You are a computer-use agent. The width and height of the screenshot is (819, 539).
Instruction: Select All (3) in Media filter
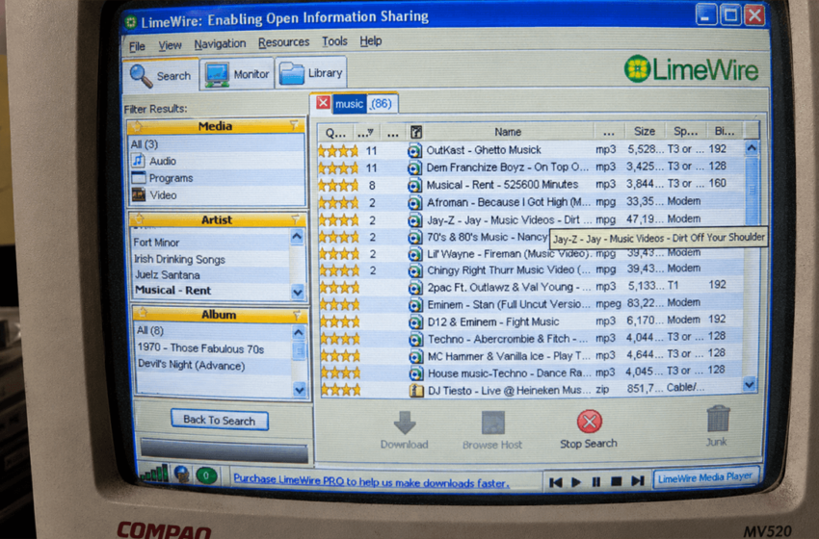(x=145, y=144)
